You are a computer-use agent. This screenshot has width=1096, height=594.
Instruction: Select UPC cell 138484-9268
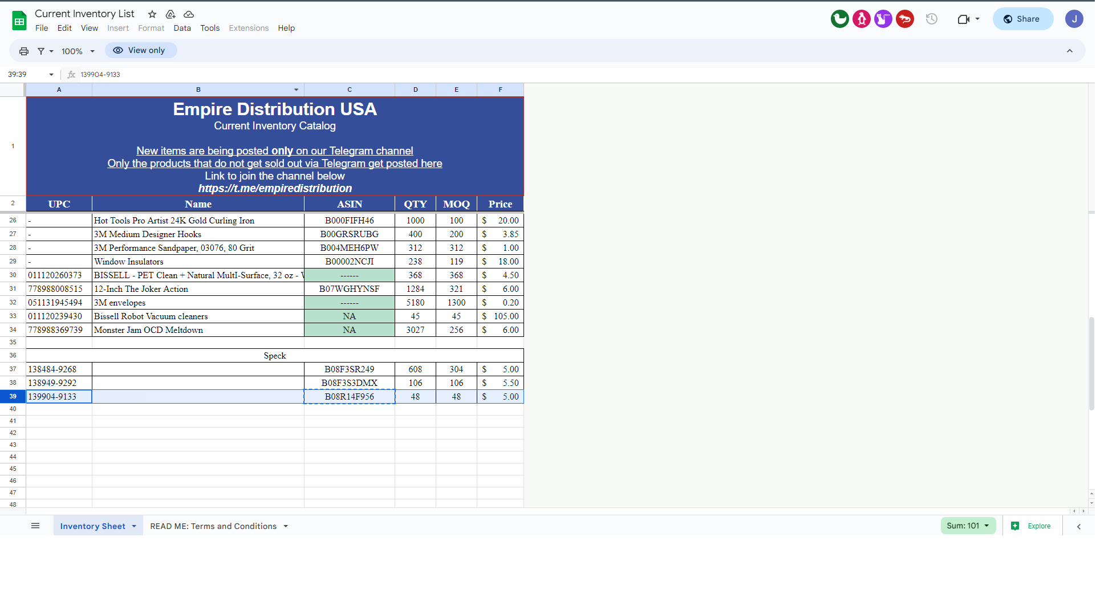pyautogui.click(x=59, y=369)
